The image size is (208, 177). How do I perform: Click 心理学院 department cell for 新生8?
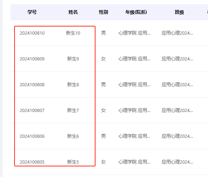click(135, 84)
